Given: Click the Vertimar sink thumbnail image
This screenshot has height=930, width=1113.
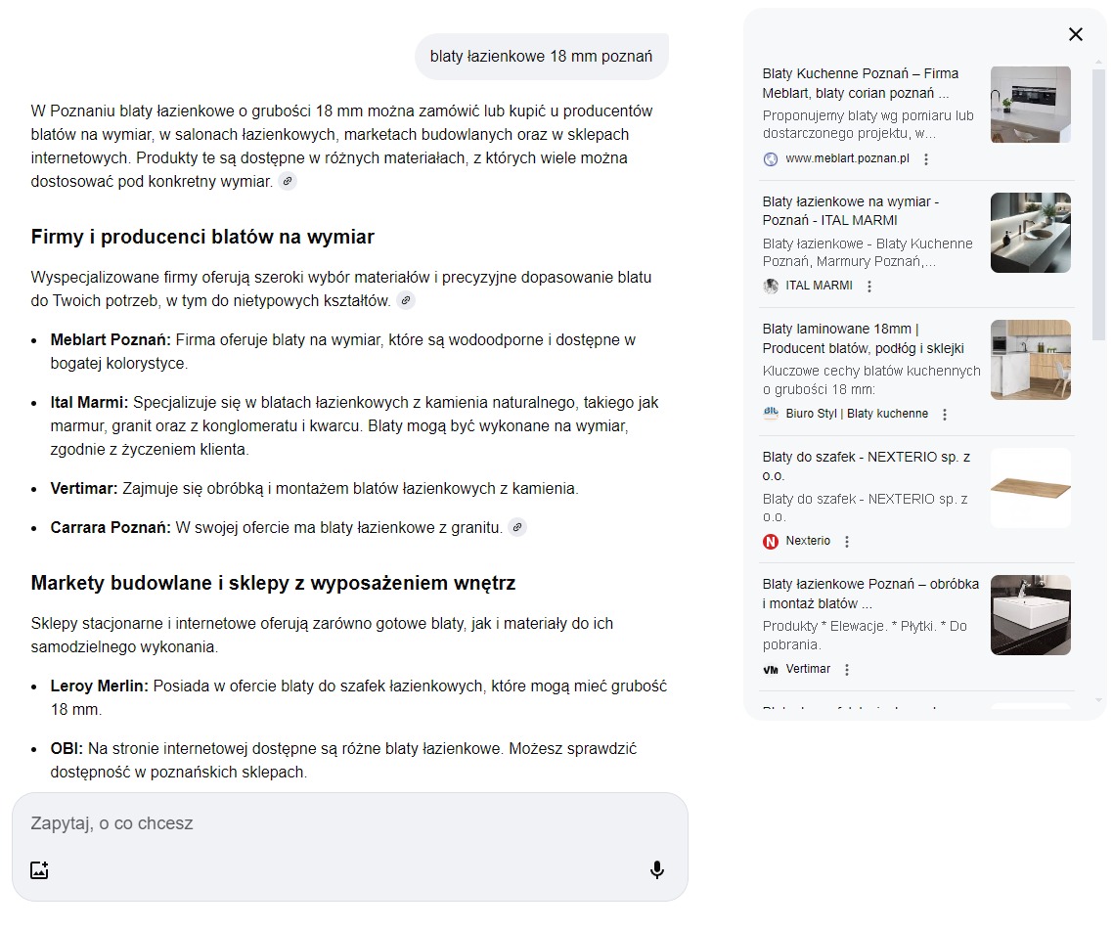Looking at the screenshot, I should [1030, 614].
